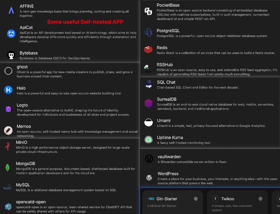Click the MongoDB green leaf icon

[7, 168]
